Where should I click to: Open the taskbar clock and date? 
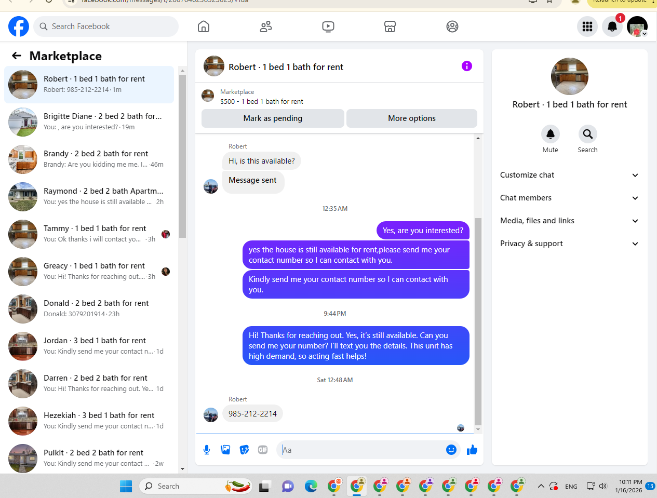(x=630, y=486)
